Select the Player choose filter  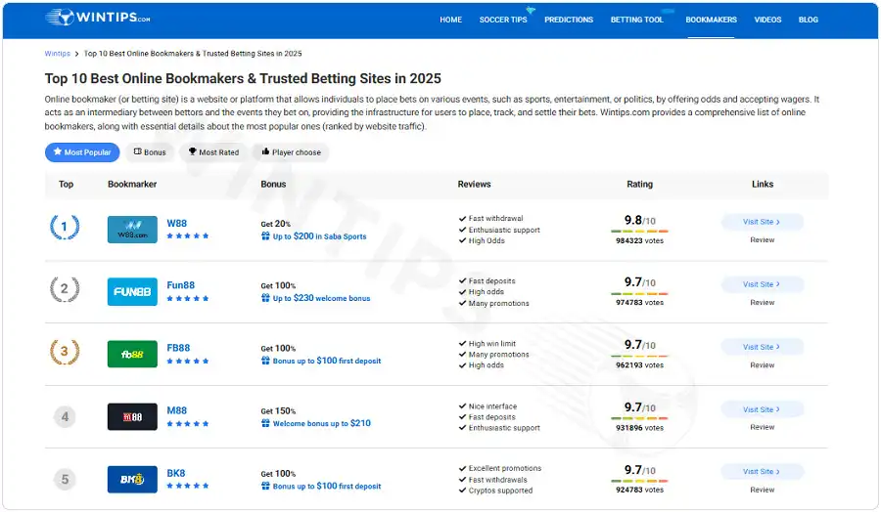pyautogui.click(x=291, y=152)
